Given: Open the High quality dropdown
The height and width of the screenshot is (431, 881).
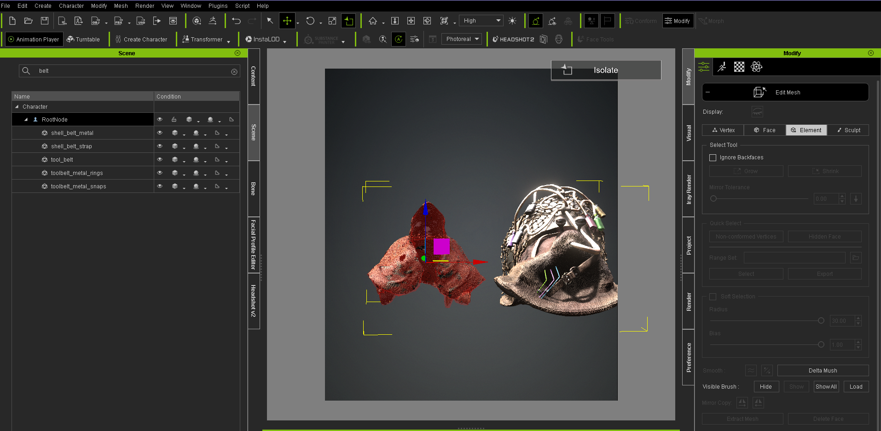Looking at the screenshot, I should click(x=481, y=21).
